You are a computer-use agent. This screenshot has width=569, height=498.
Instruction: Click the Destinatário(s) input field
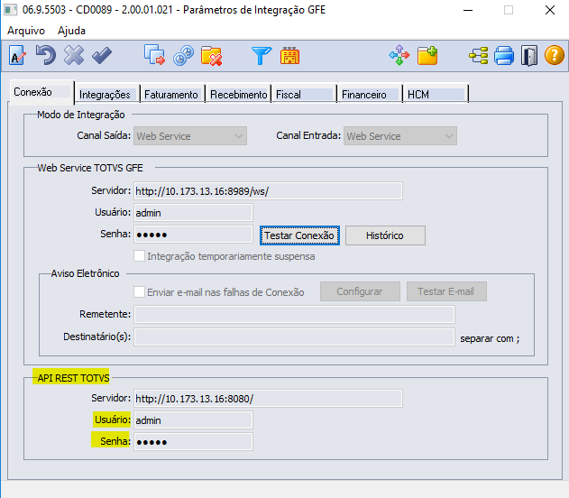click(x=294, y=337)
